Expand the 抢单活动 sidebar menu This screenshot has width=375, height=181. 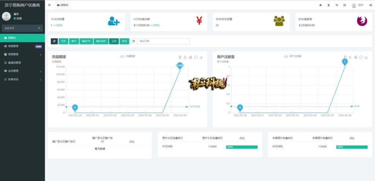[22, 79]
